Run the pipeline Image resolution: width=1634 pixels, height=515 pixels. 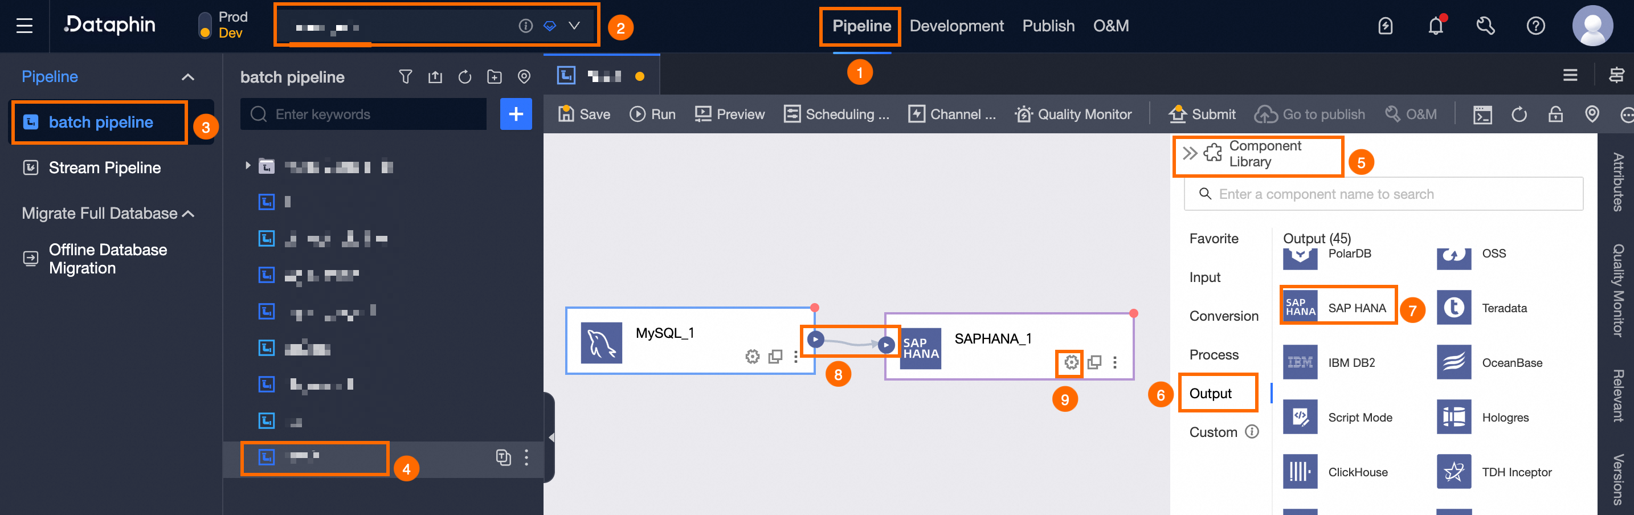652,114
